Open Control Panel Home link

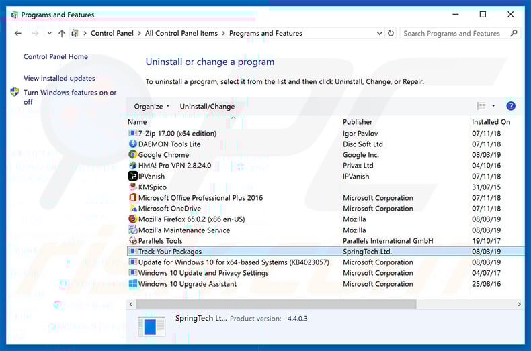56,56
